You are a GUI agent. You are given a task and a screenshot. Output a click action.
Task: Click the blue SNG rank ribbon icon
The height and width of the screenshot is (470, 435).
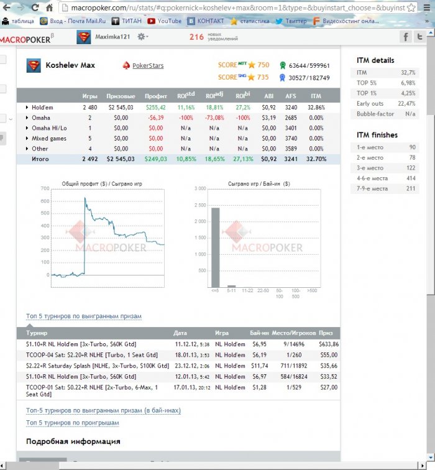(282, 78)
